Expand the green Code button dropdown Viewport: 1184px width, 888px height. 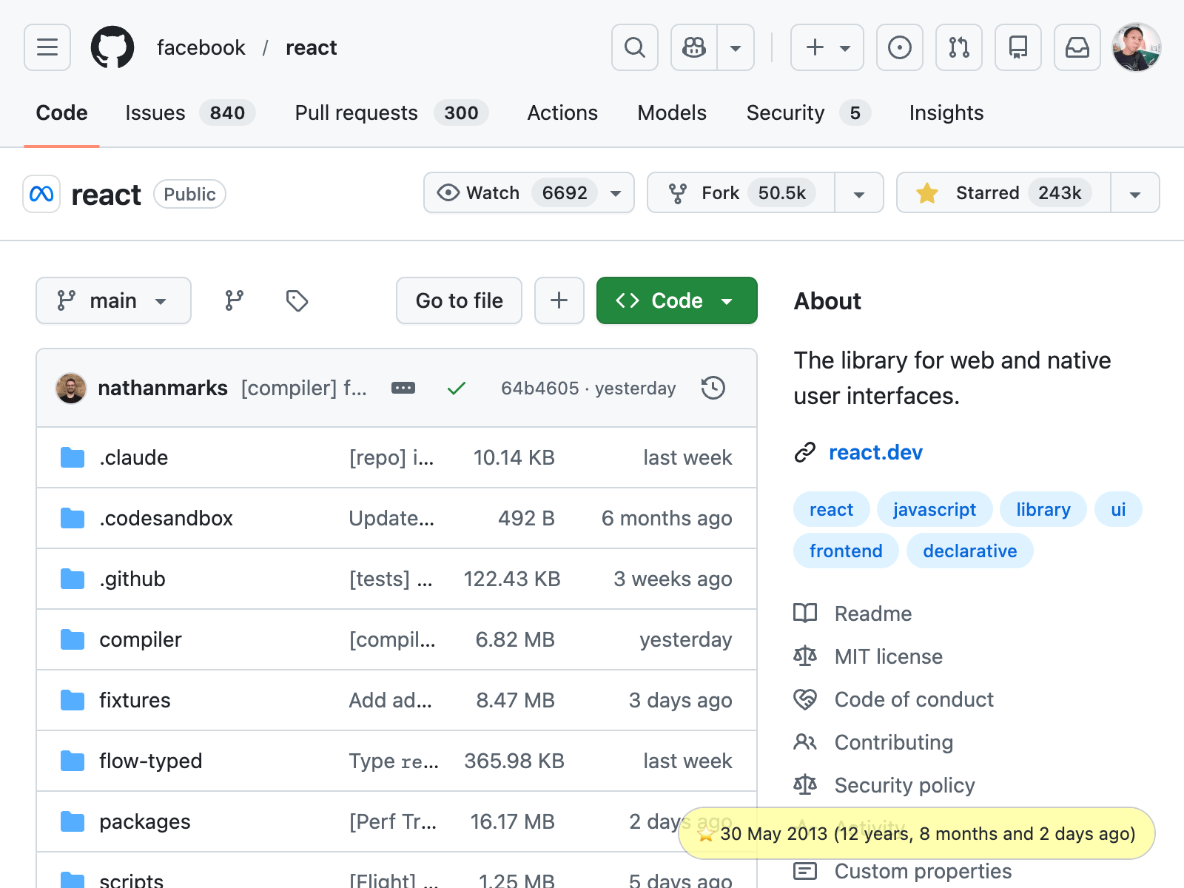726,300
